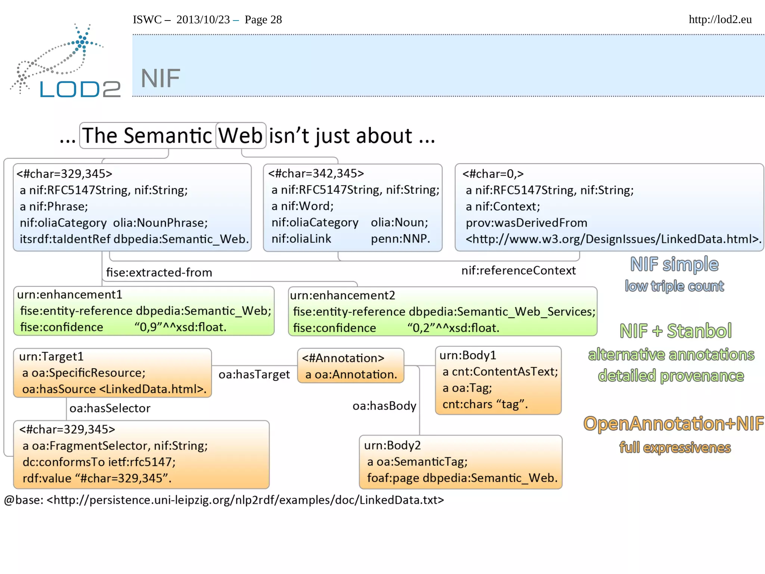Screen dimensions: 765x574
Task: Click the char=342,345 nif:Word box
Action: point(352,207)
